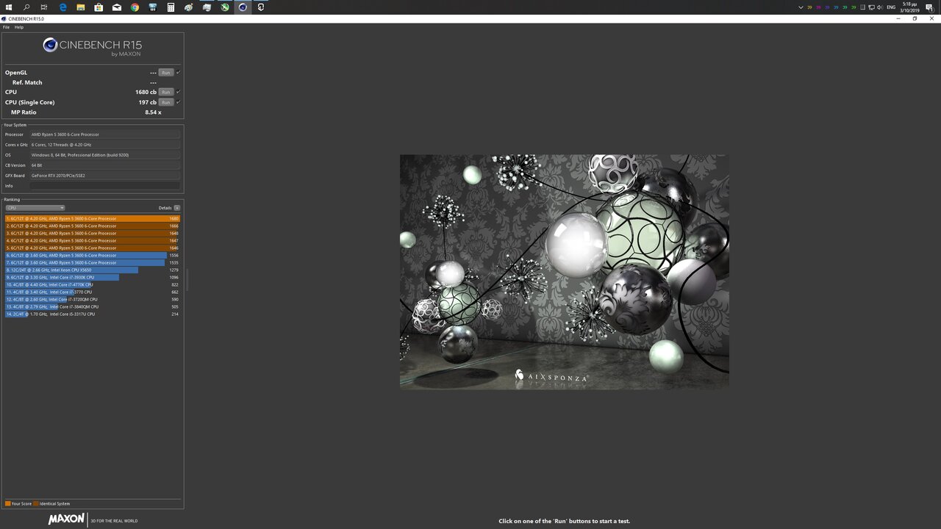Viewport: 941px width, 529px height.
Task: Open the ranking CPU dropdown
Action: 35,208
